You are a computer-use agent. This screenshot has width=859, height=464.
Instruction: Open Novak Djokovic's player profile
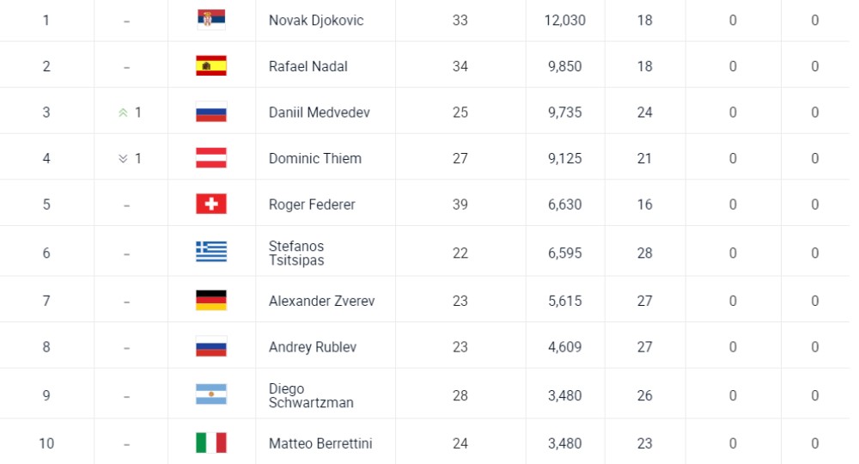point(316,21)
